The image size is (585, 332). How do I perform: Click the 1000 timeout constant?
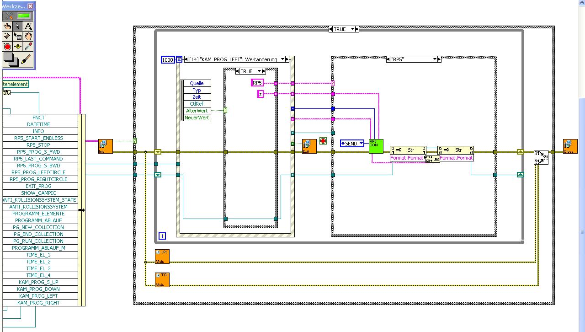pos(168,60)
